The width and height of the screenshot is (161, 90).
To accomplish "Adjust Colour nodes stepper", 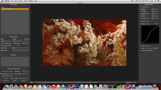I will pos(27,78).
